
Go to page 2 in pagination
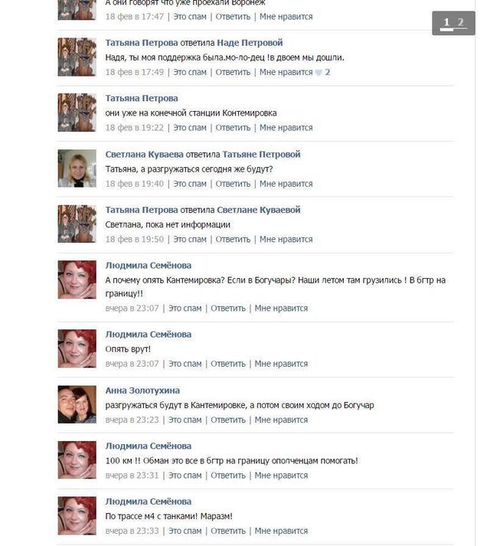tap(460, 23)
